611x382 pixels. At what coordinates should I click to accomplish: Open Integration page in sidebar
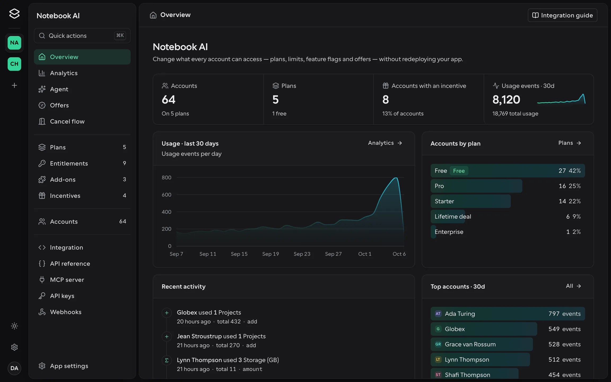pyautogui.click(x=82, y=248)
